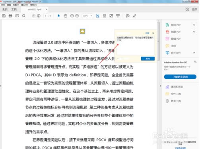The height and width of the screenshot is (149, 200).
Task: Send file via the email envelope icon
Action: click(x=17, y=16)
